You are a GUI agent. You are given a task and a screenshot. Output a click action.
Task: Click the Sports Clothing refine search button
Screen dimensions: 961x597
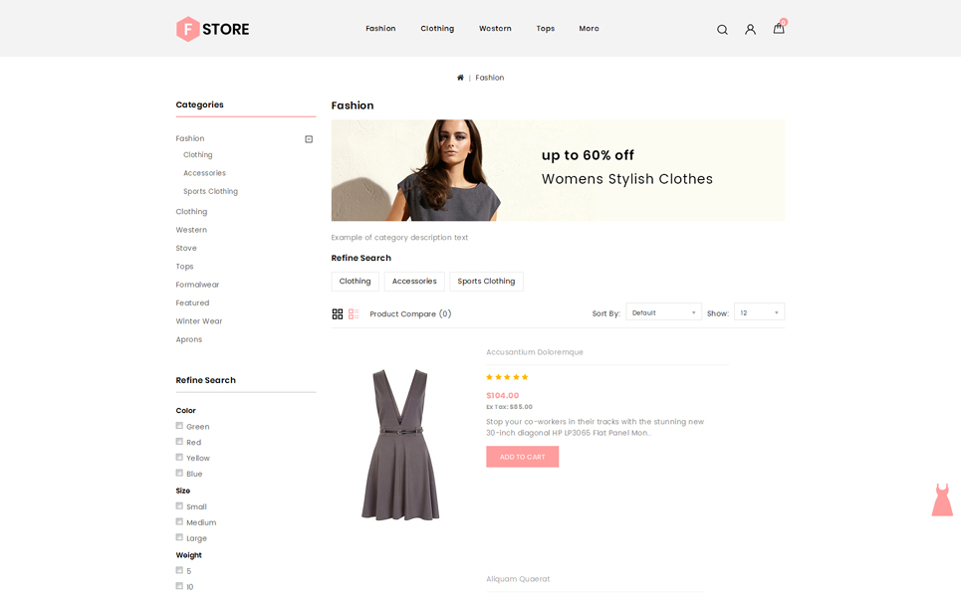[x=486, y=281]
